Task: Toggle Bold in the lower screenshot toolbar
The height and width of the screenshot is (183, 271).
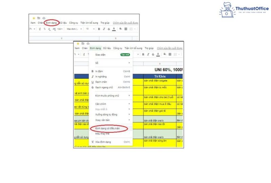Action: point(143,54)
